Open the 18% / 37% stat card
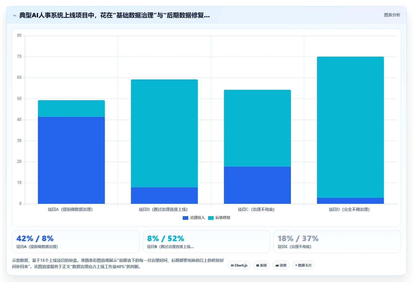This screenshot has width=413, height=282. click(x=337, y=241)
